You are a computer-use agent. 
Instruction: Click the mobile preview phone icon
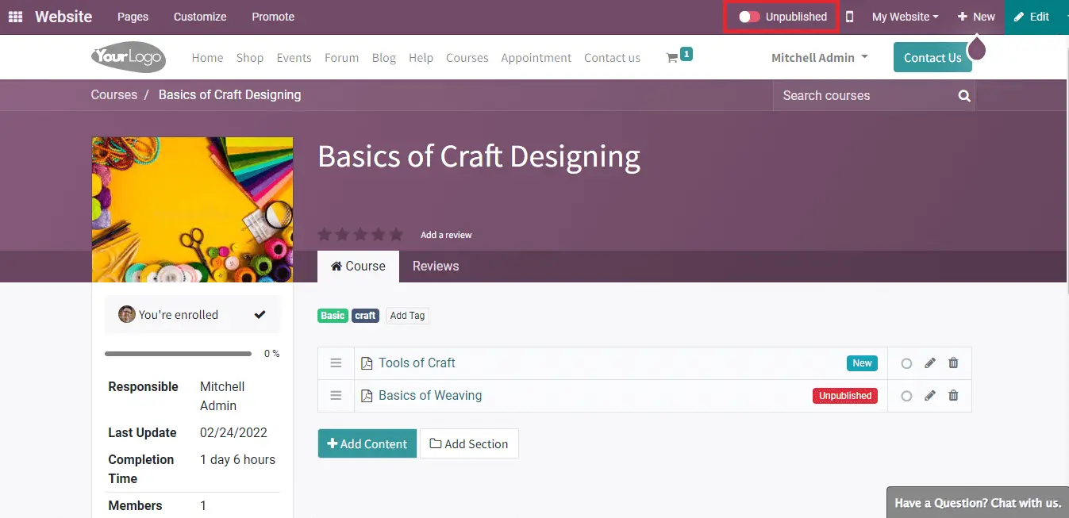coord(849,17)
